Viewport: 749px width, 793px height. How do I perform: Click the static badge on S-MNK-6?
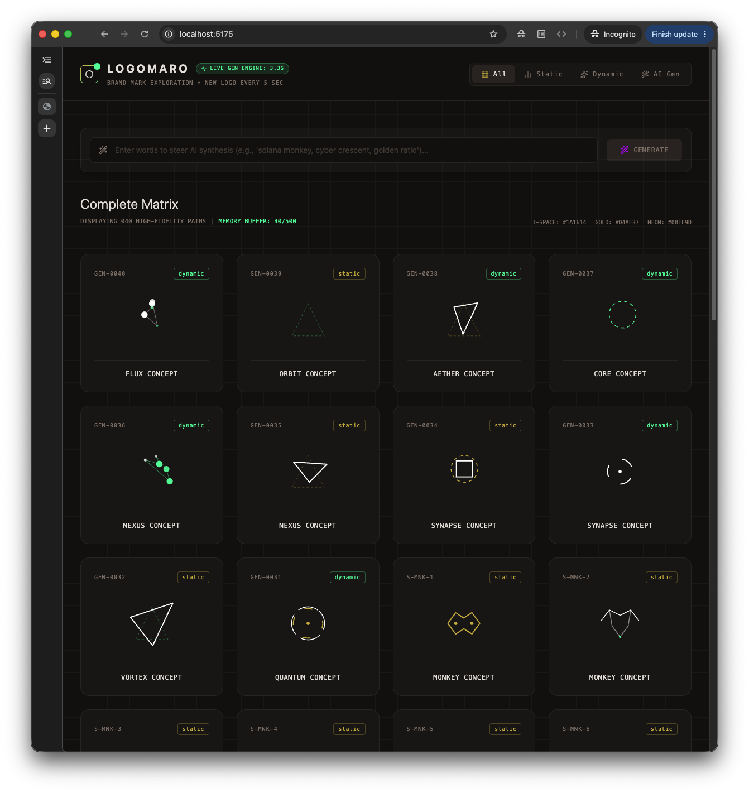click(661, 729)
